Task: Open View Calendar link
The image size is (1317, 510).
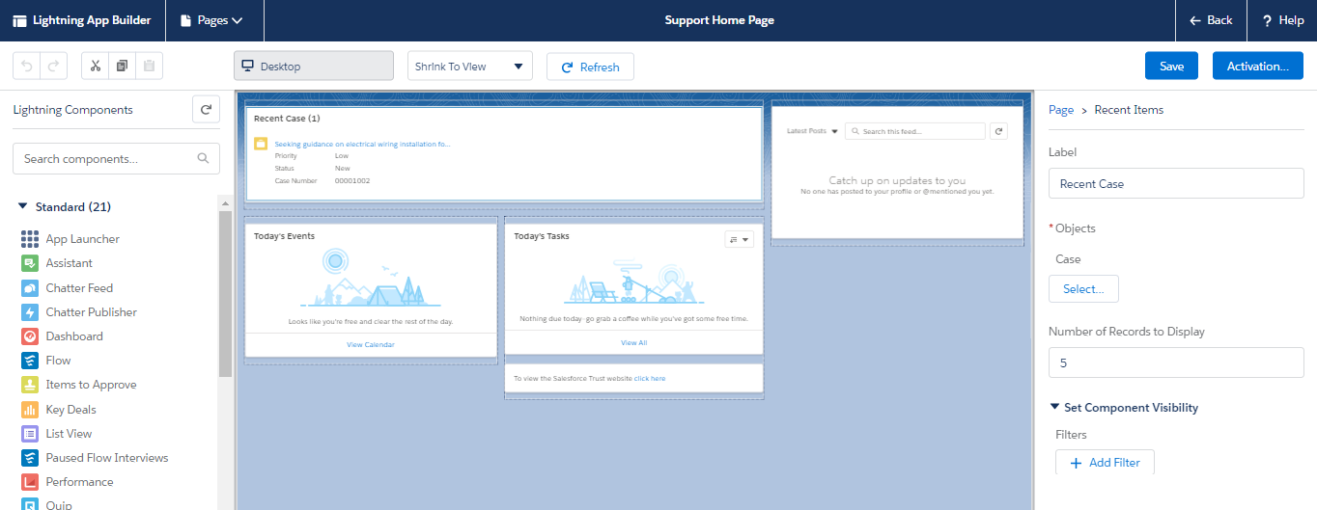Action: point(371,344)
